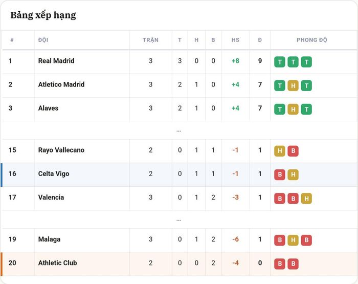Click Real Madrid's first green T badge

pyautogui.click(x=280, y=62)
